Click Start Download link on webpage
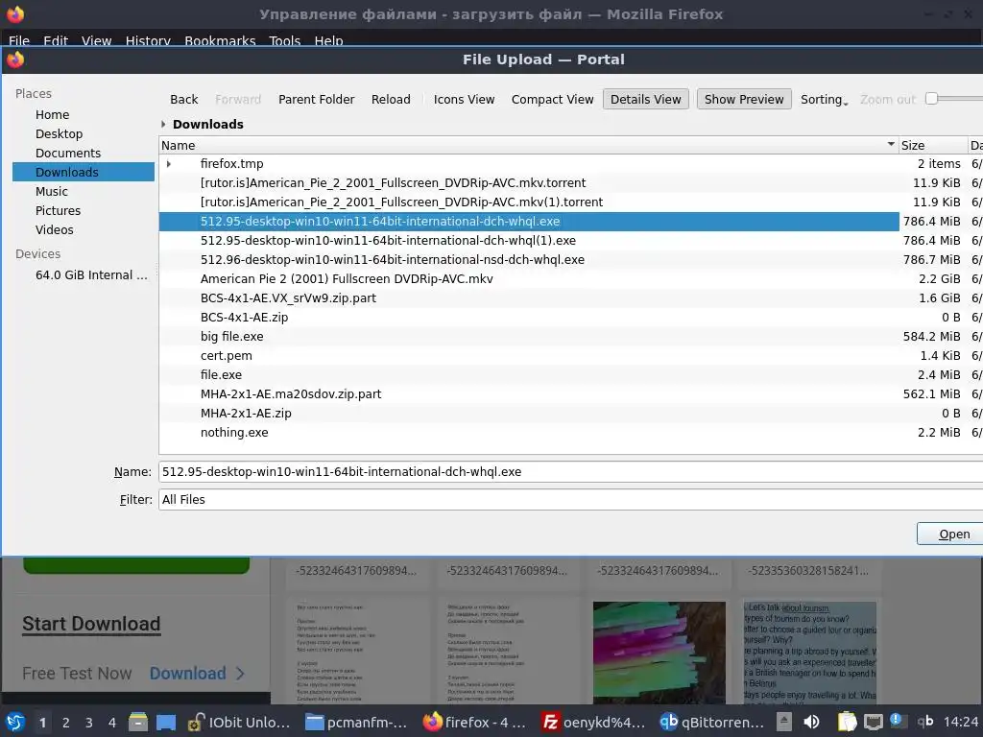Image resolution: width=983 pixels, height=737 pixels. point(91,624)
